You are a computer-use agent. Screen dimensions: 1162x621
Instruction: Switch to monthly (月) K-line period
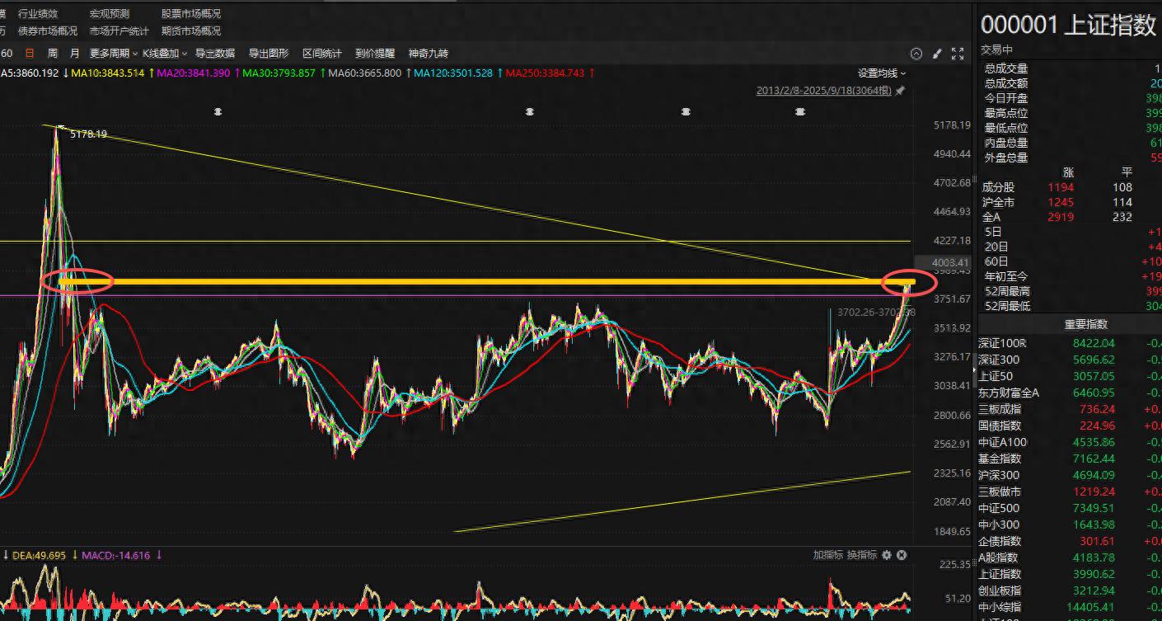[75, 54]
